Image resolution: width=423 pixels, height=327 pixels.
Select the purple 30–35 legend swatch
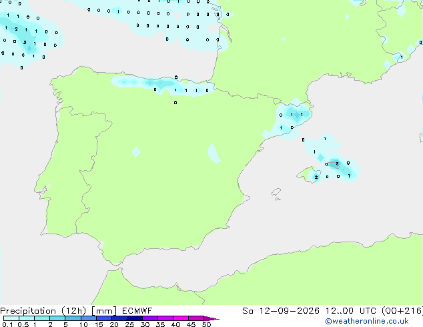coord(149,318)
